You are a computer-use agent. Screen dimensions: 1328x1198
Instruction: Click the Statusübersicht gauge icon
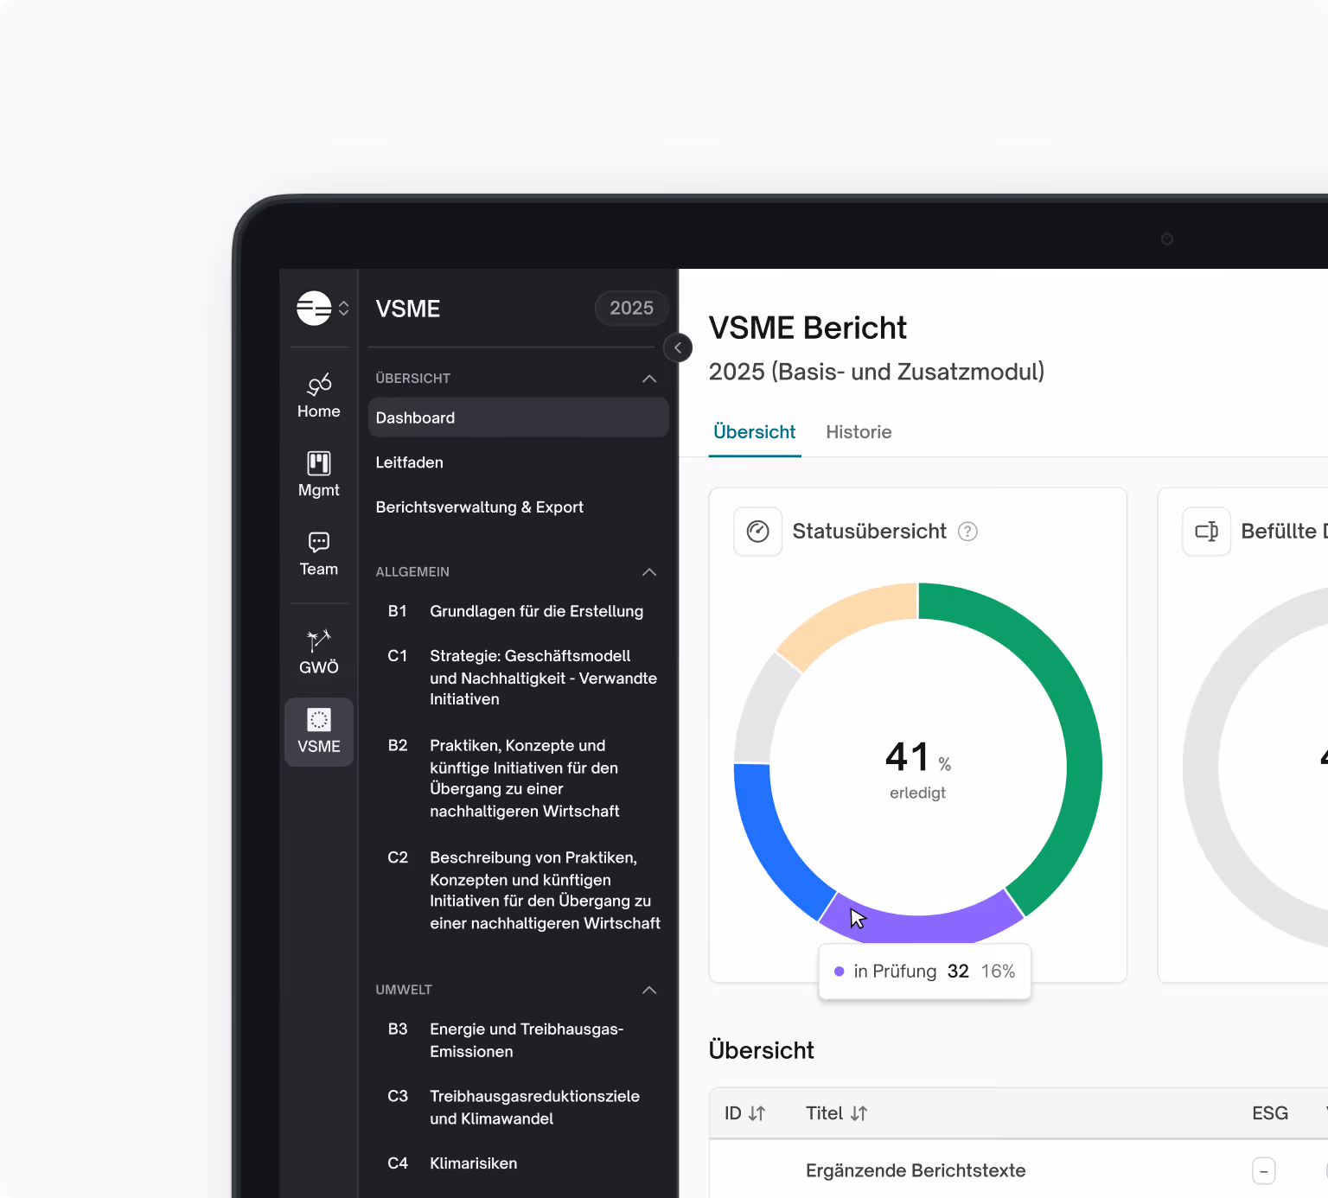point(757,531)
